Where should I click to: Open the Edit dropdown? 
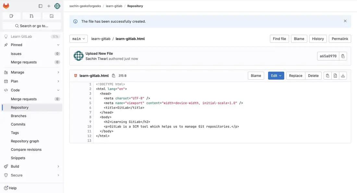[276, 75]
